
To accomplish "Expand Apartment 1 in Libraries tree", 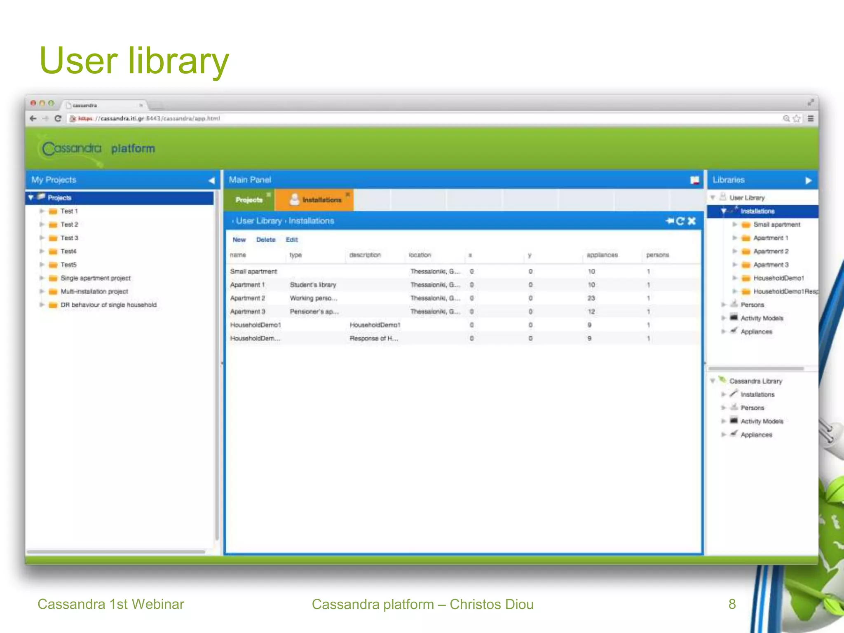I will click(x=734, y=238).
